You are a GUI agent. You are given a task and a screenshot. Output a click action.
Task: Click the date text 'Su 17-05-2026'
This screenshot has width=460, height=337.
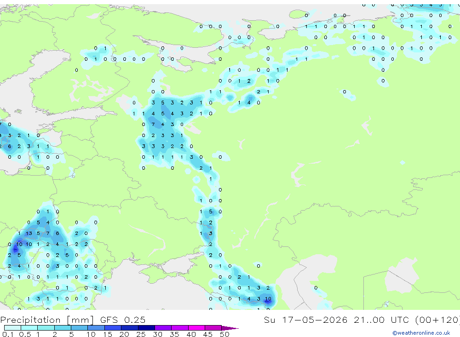[305, 320]
